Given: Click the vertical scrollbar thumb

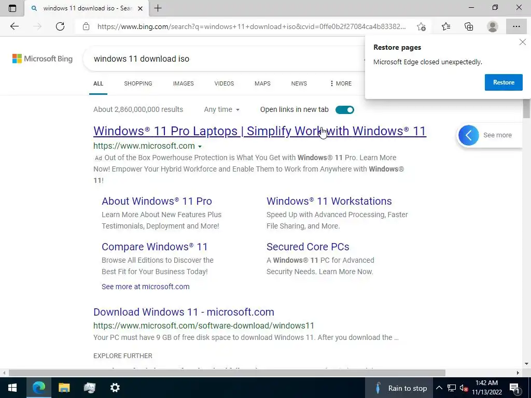Looking at the screenshot, I should point(526,109).
